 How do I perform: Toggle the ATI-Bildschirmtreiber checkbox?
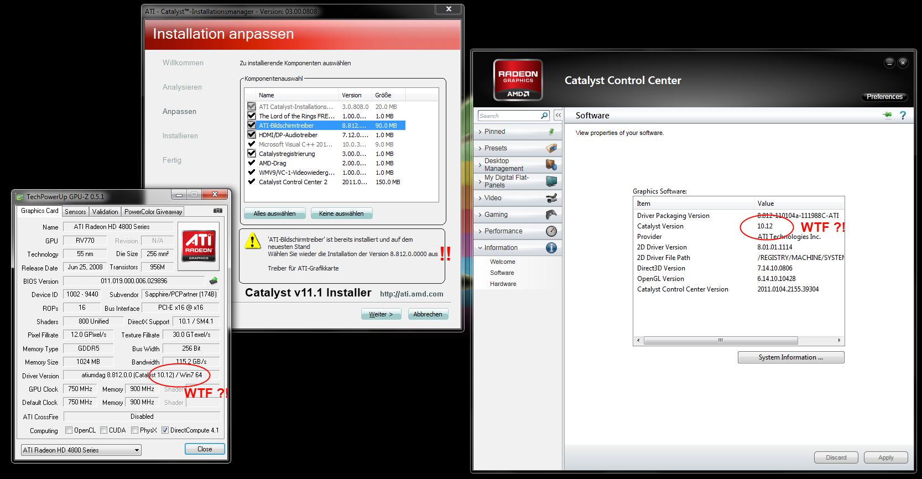[252, 125]
